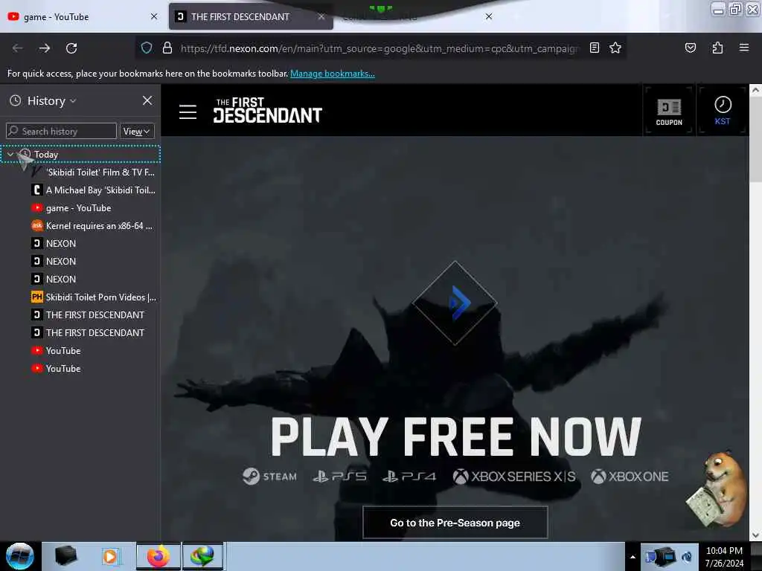This screenshot has height=571, width=762.
Task: Click the hamster mascot icon
Action: [x=717, y=488]
